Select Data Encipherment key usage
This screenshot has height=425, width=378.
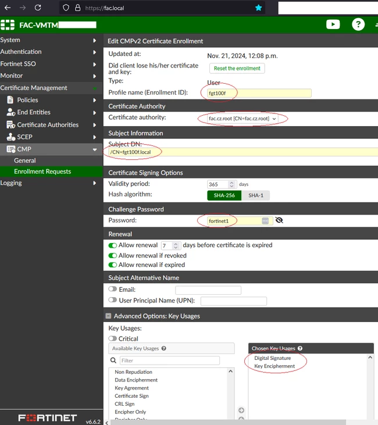136,380
